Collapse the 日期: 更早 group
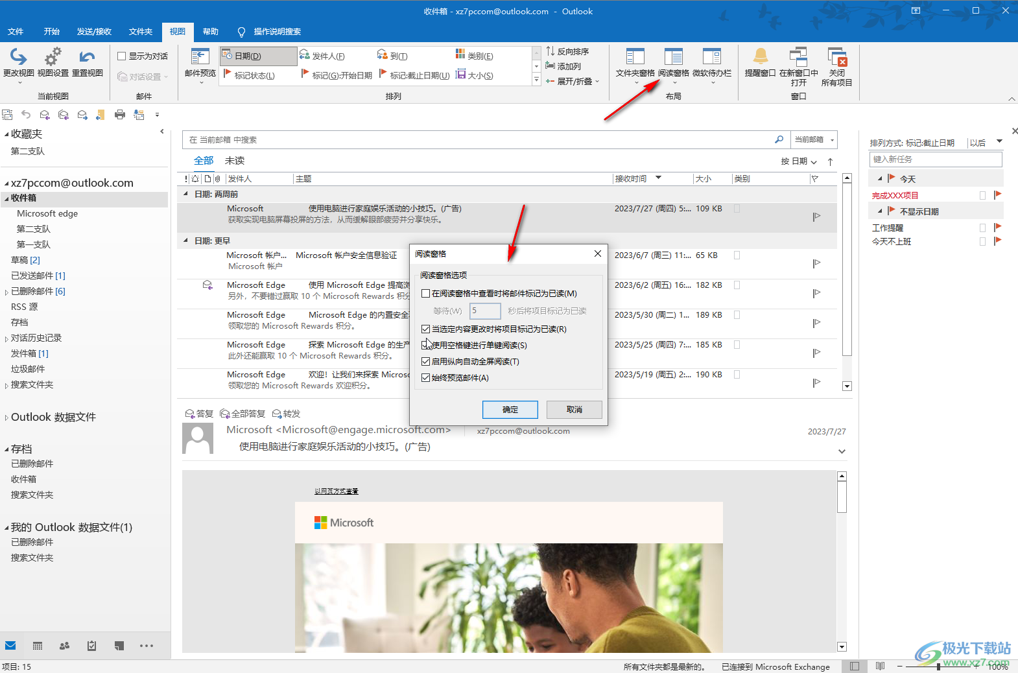 click(x=185, y=241)
